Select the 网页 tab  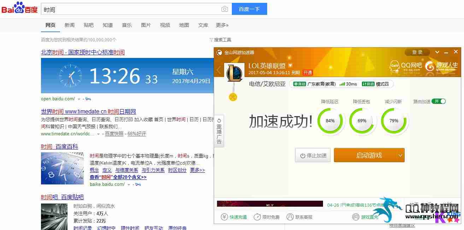(51, 25)
